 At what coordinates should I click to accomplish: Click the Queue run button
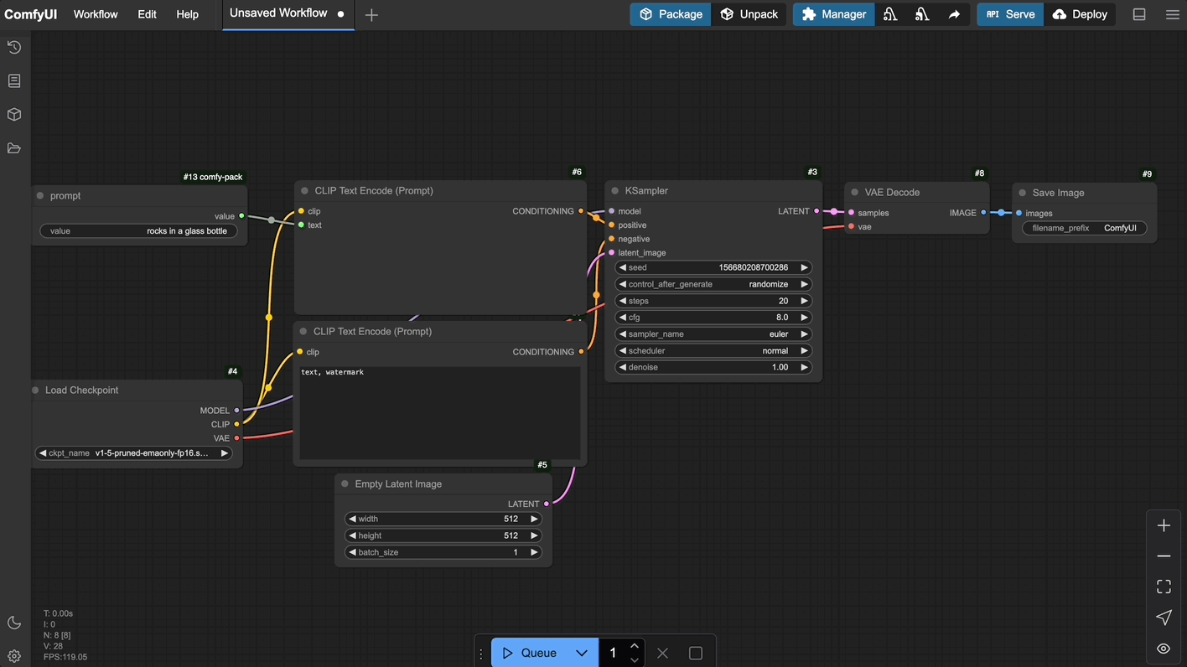click(529, 653)
